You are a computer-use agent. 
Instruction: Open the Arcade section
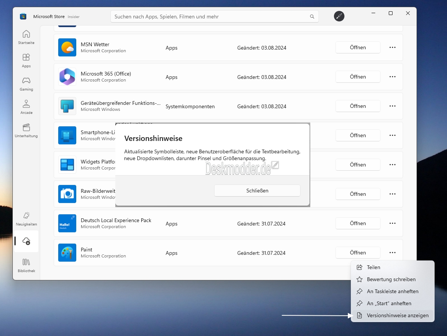click(x=26, y=107)
